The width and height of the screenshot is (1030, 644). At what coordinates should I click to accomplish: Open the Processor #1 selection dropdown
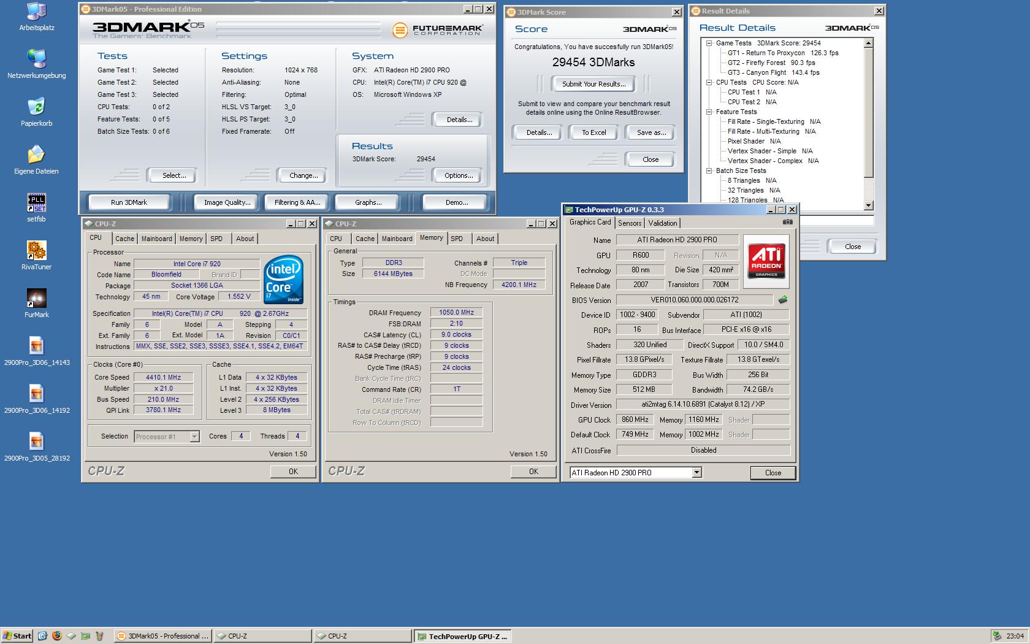[194, 437]
